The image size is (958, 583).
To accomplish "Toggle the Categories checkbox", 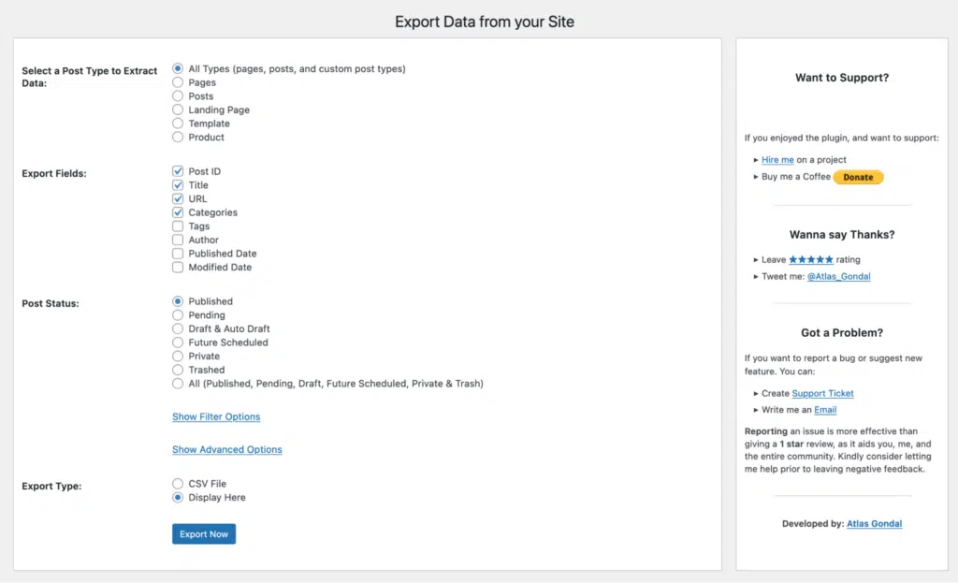I will (x=178, y=212).
